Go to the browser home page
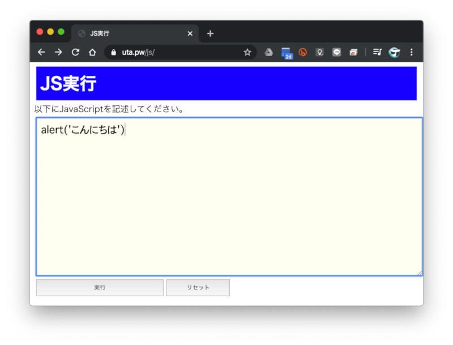453x345 pixels. pos(92,52)
